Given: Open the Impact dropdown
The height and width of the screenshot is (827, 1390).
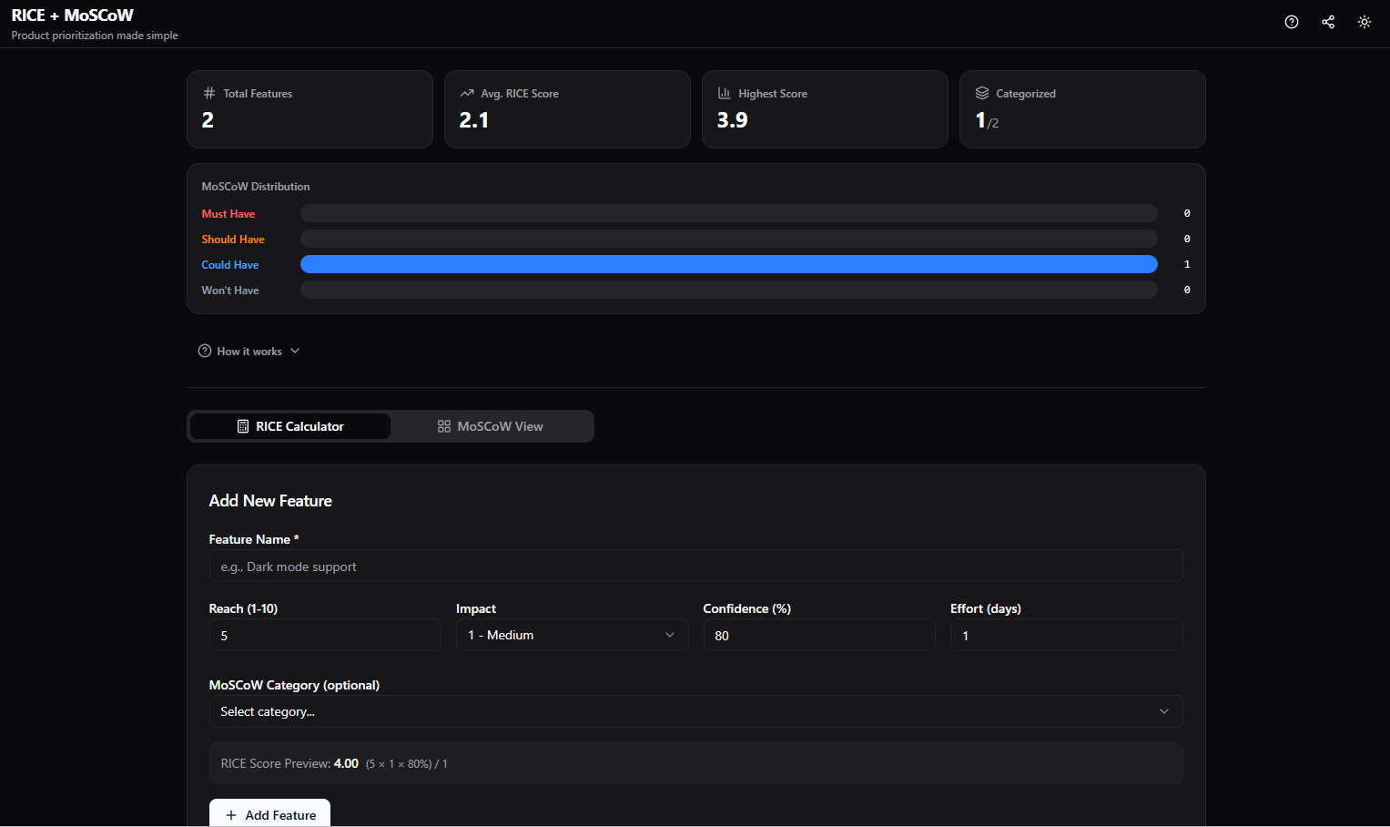Looking at the screenshot, I should tap(572, 635).
